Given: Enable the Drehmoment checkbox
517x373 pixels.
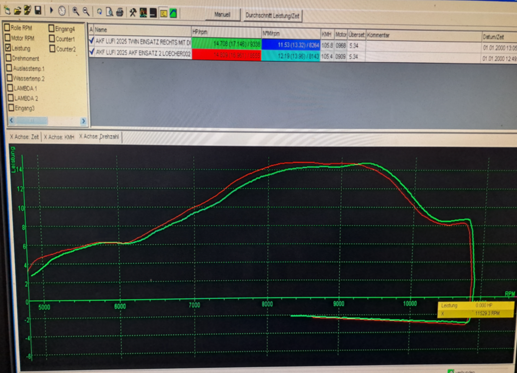Looking at the screenshot, I should [x=8, y=58].
